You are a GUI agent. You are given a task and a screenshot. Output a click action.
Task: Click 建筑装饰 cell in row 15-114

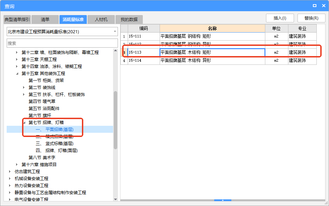tap(302, 61)
